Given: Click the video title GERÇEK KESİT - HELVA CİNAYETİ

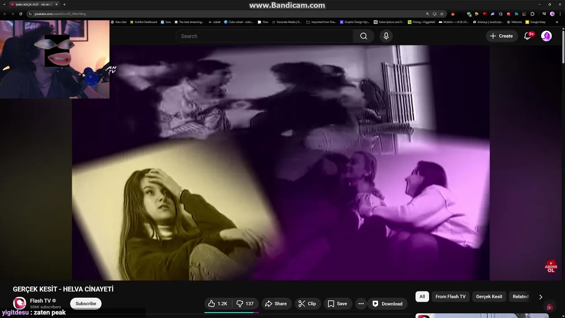Looking at the screenshot, I should [x=63, y=289].
